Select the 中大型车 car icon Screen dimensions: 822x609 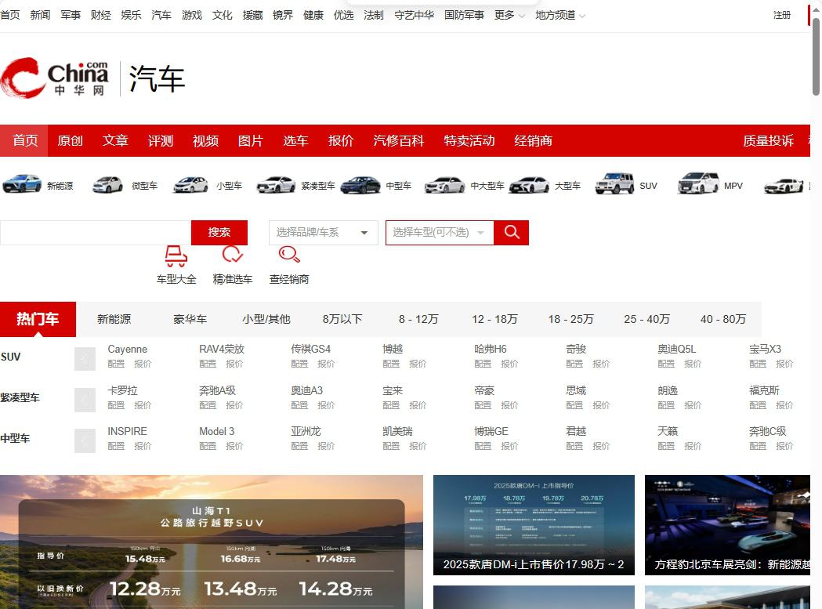(x=444, y=185)
